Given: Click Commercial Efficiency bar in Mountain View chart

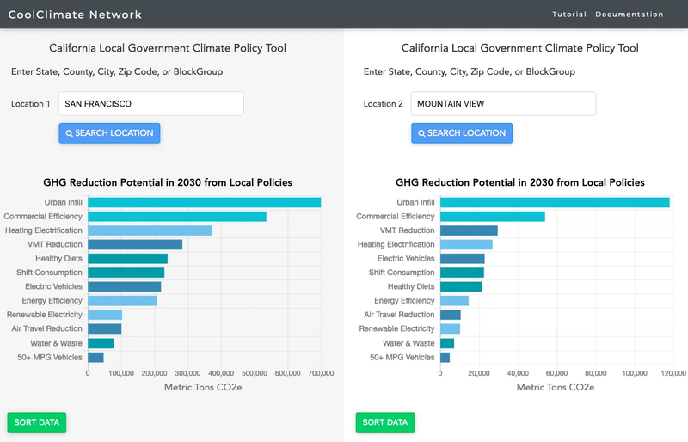Looking at the screenshot, I should 493,217.
